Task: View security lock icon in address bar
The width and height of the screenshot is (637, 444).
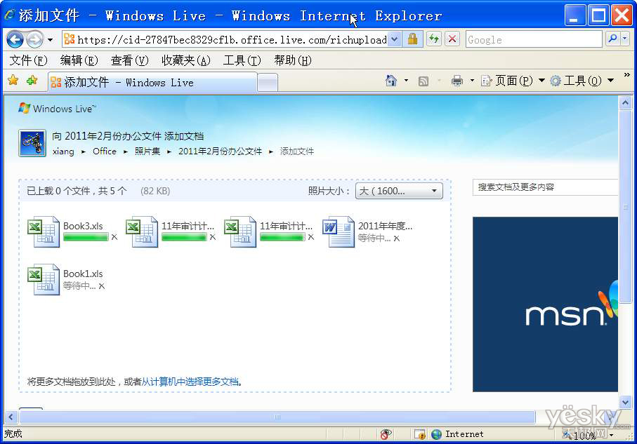Action: point(412,39)
